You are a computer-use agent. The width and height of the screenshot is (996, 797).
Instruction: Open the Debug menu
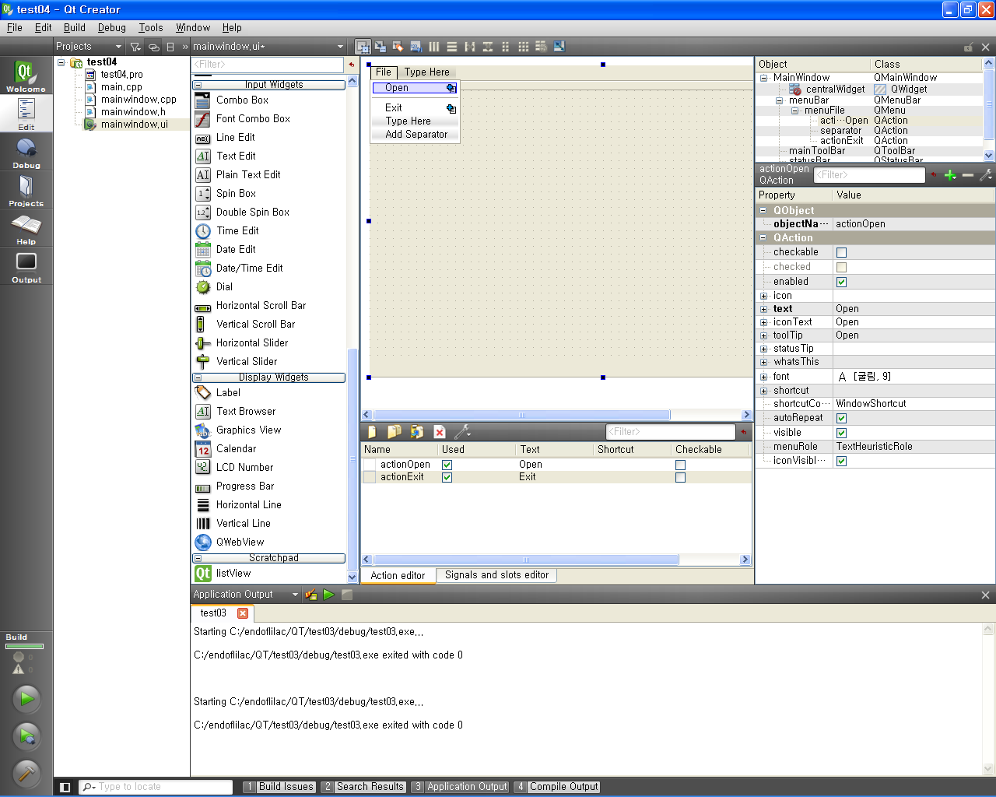(x=112, y=27)
